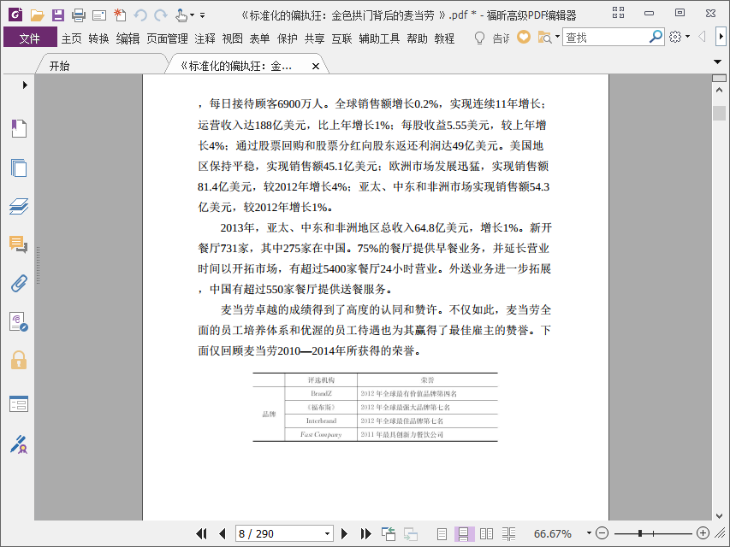Image resolution: width=730 pixels, height=547 pixels.
Task: Expand the left navigation panel arrow
Action: point(25,85)
